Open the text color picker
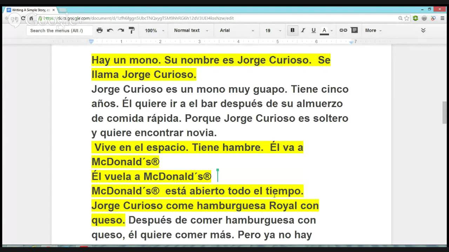 (324, 31)
